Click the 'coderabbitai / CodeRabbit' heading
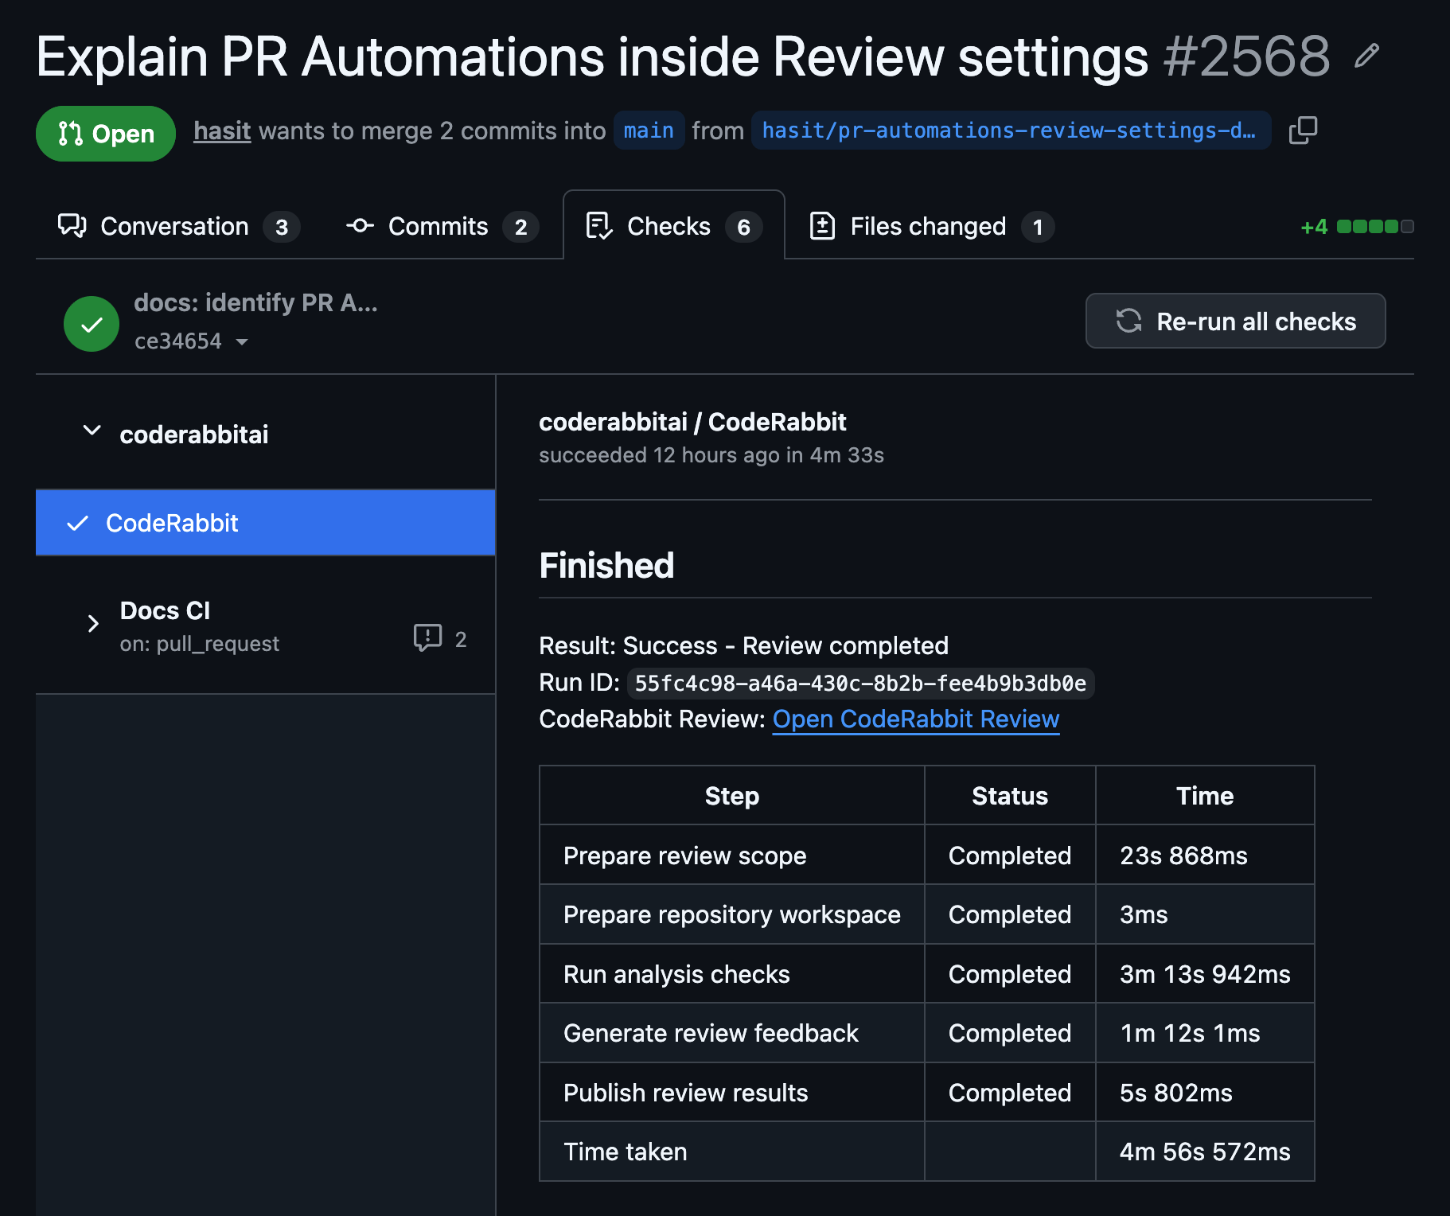Screen dimensions: 1450x1216 692,422
